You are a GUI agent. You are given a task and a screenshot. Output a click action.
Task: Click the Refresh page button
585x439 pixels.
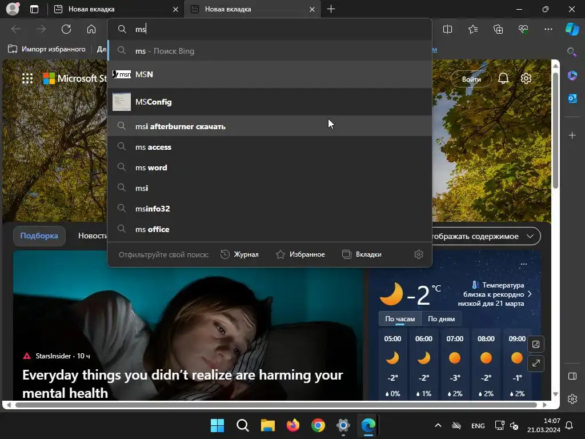click(66, 29)
